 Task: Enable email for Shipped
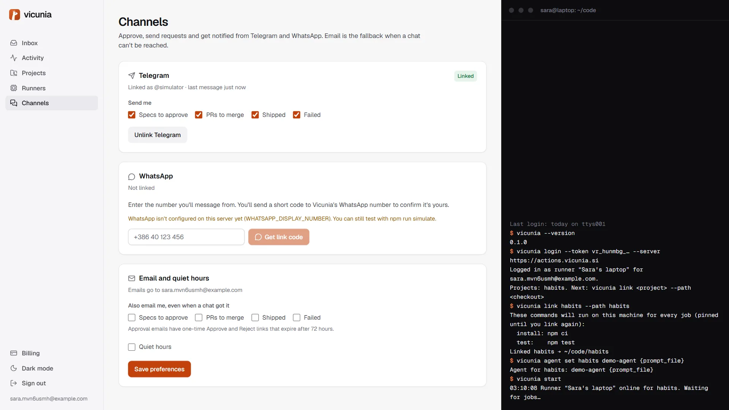[255, 317]
